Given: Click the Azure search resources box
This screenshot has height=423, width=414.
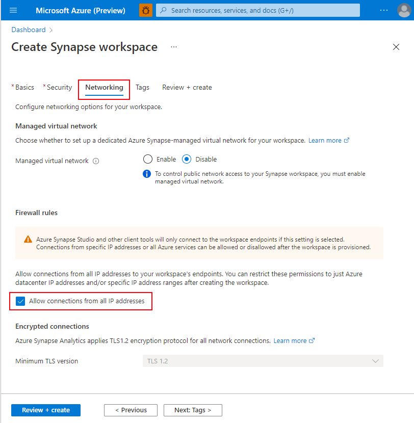Looking at the screenshot, I should click(257, 10).
